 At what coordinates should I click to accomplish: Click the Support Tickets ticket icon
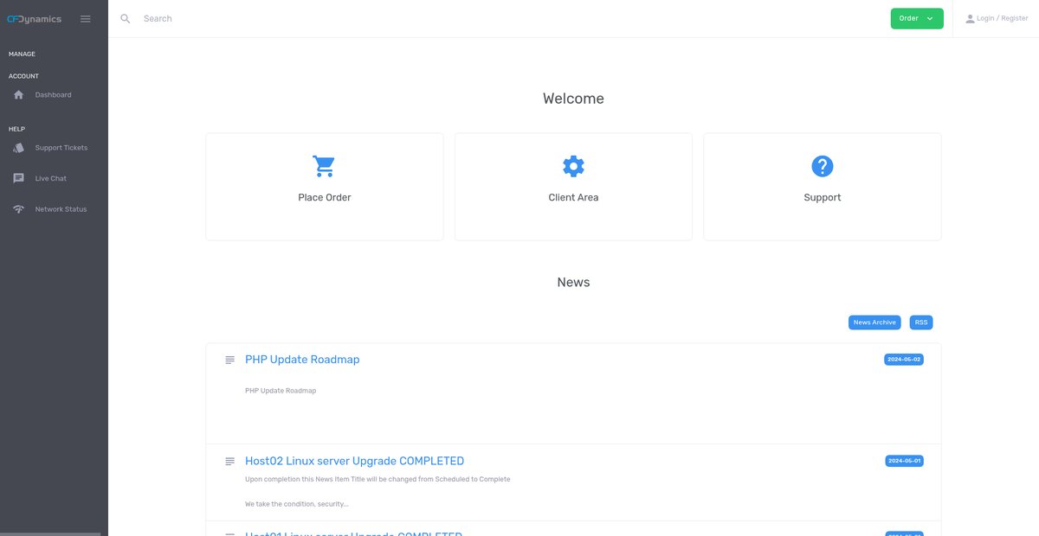click(19, 148)
